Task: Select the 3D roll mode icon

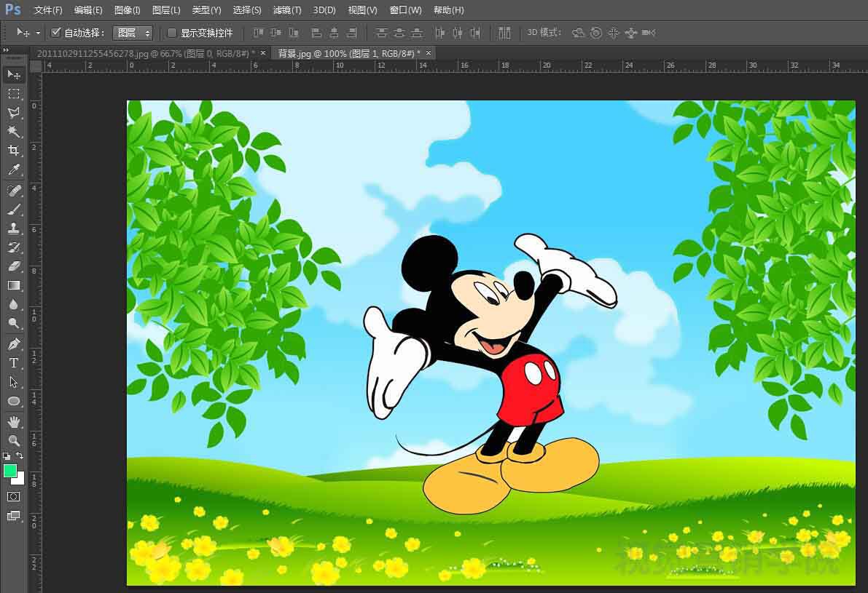Action: pyautogui.click(x=595, y=33)
